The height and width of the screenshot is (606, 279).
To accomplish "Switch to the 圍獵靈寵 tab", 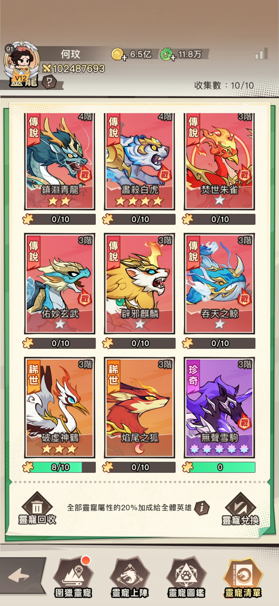I will 73,577.
